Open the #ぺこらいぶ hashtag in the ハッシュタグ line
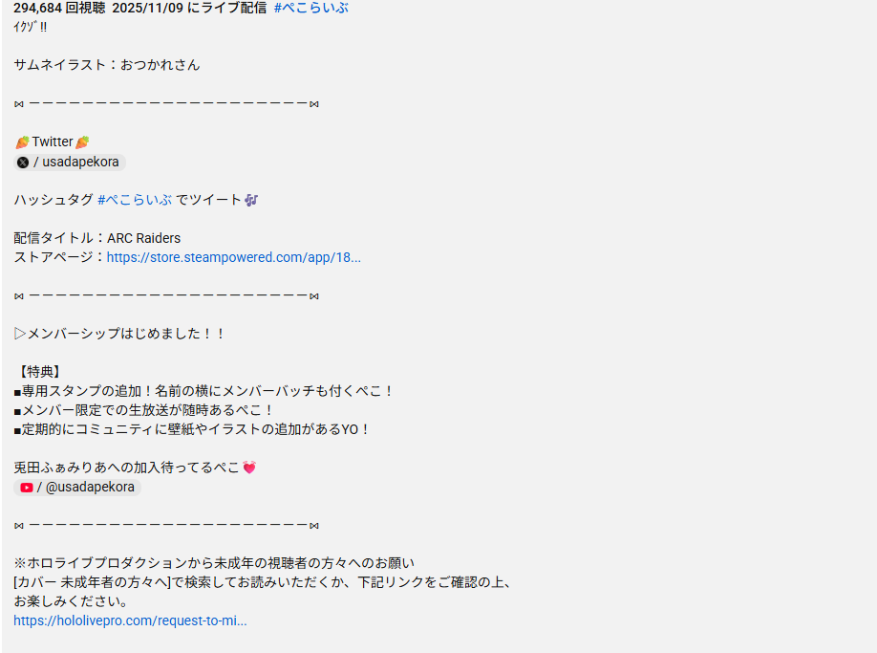The width and height of the screenshot is (877, 653). (x=135, y=200)
